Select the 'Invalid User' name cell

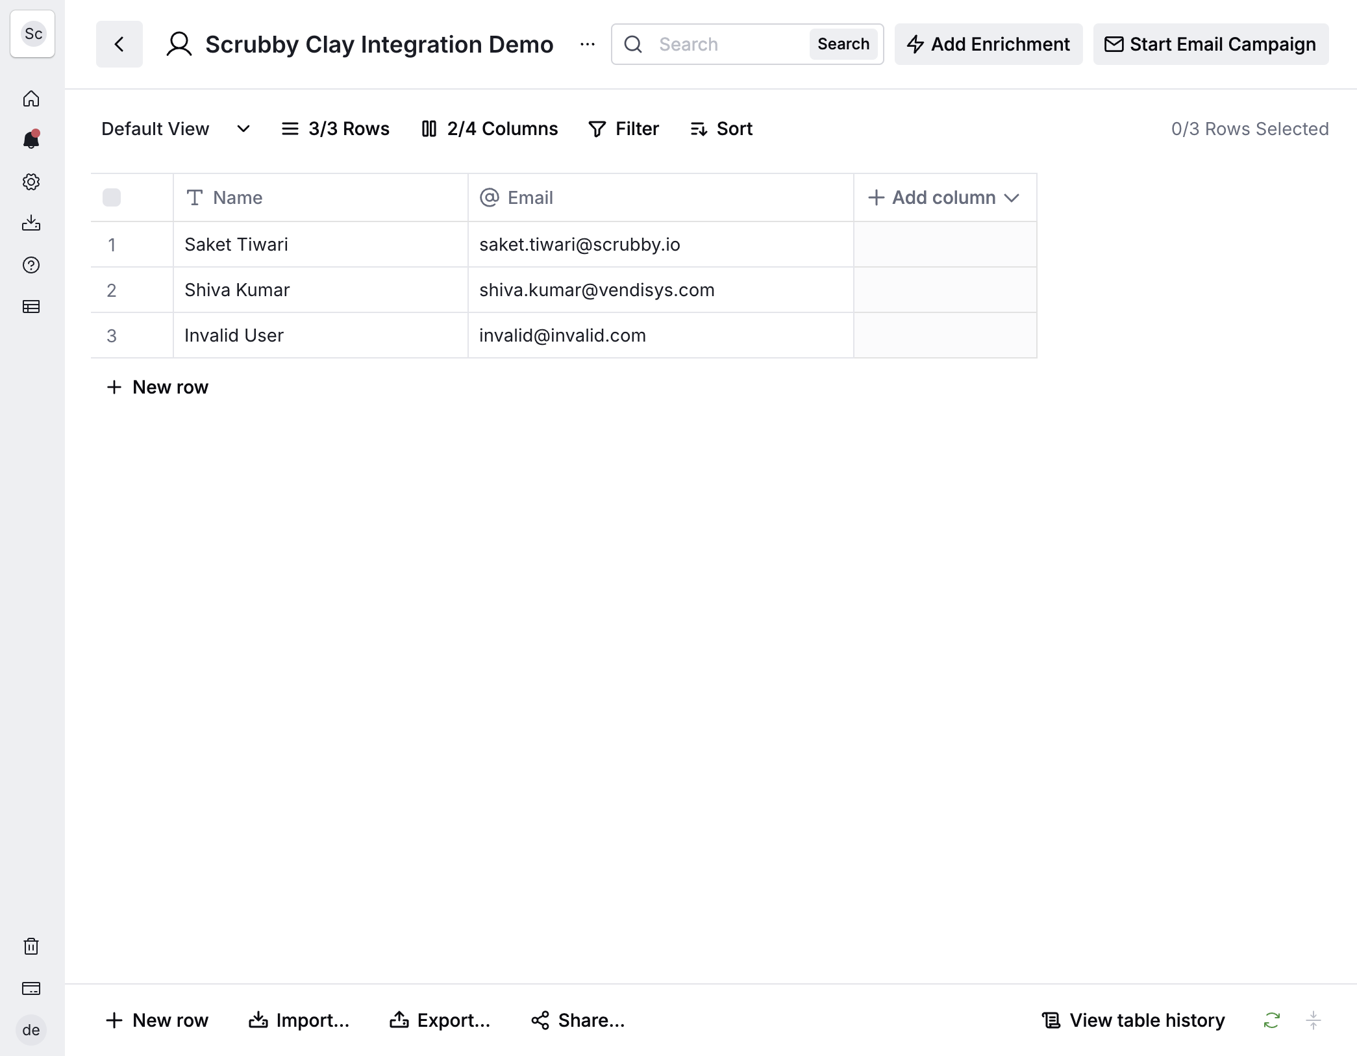(x=321, y=335)
